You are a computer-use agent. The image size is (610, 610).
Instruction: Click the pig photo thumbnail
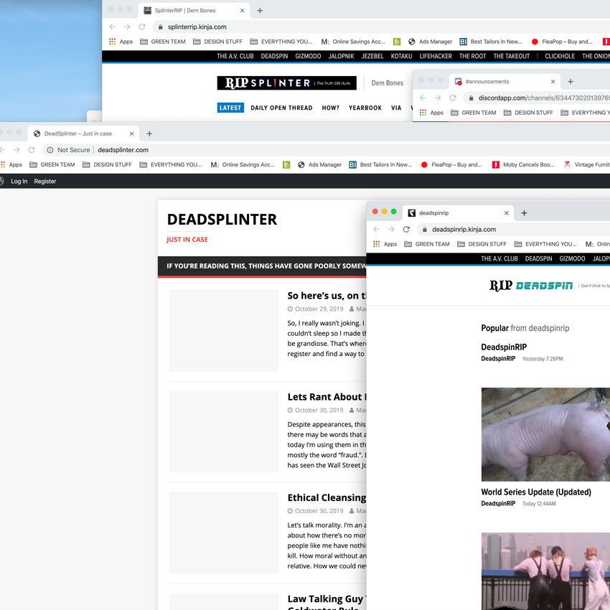point(545,435)
